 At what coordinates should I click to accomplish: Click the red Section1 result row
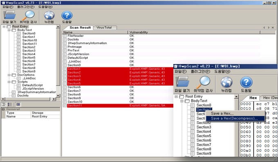coord(118,69)
